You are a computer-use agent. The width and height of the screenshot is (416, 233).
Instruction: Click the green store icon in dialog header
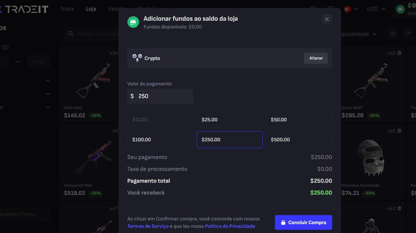coord(133,22)
